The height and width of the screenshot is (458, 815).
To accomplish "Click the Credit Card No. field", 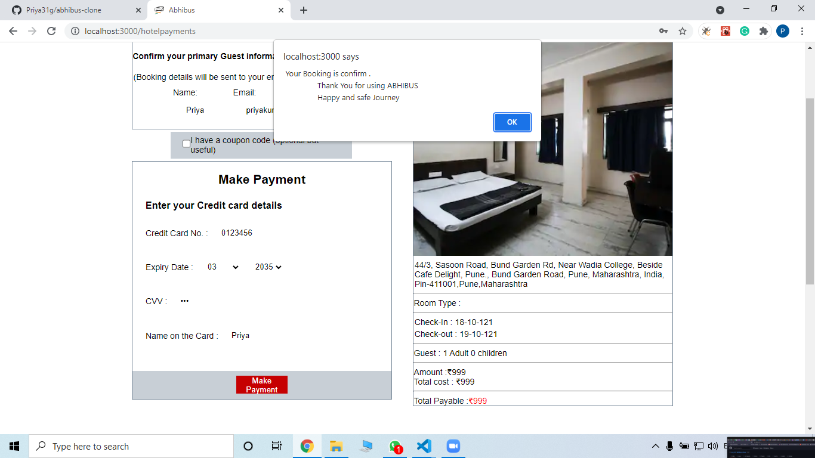I will tap(263, 233).
